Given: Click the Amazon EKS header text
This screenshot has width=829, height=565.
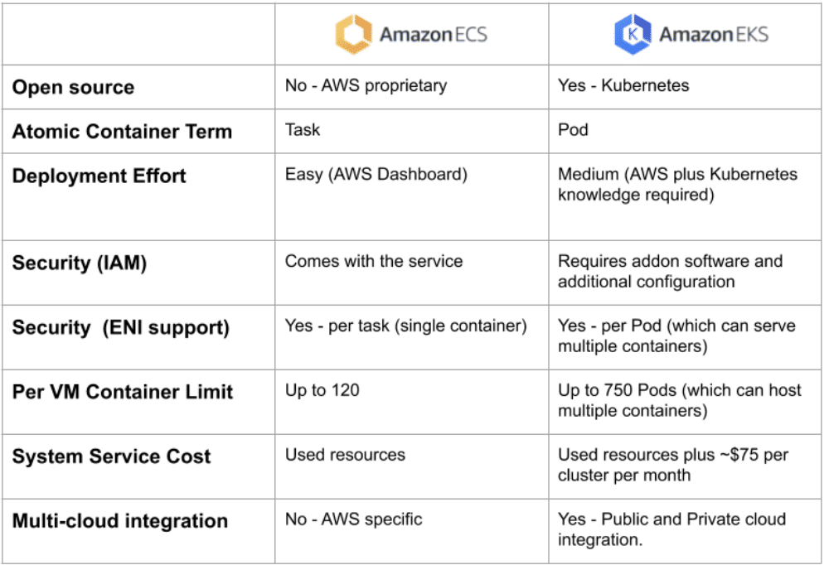Looking at the screenshot, I should (x=713, y=35).
